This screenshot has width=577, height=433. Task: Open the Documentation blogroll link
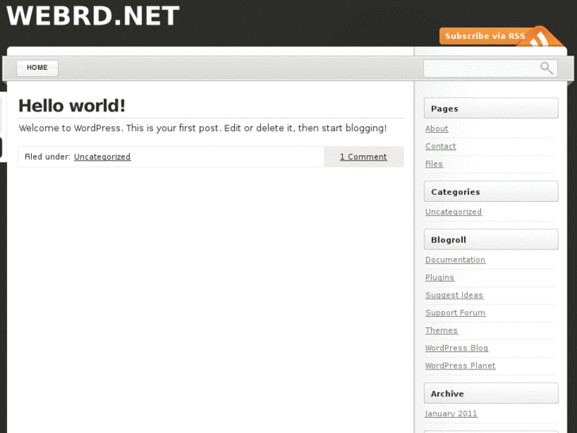[x=456, y=260]
